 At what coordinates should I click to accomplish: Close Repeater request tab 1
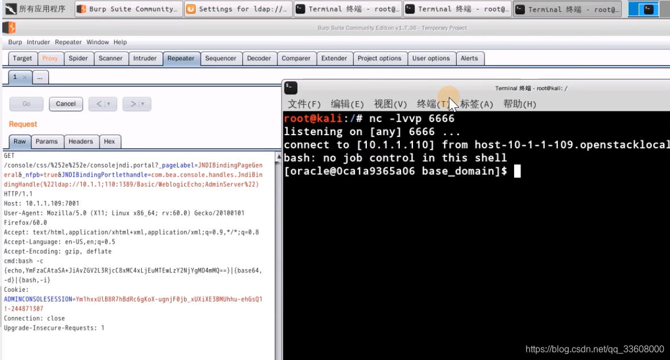tap(25, 78)
